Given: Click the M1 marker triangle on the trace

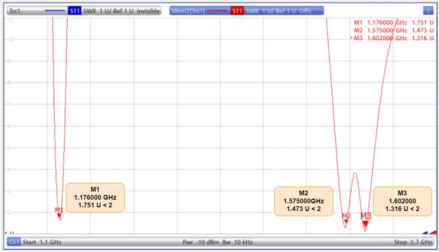Looking at the screenshot, I should click(59, 215).
